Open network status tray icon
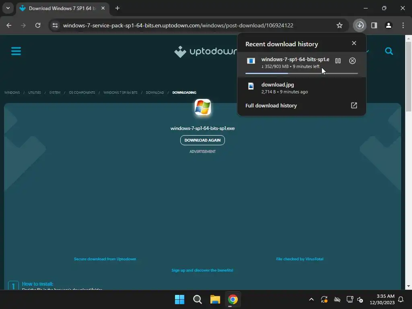Image resolution: width=412 pixels, height=309 pixels. point(350,299)
